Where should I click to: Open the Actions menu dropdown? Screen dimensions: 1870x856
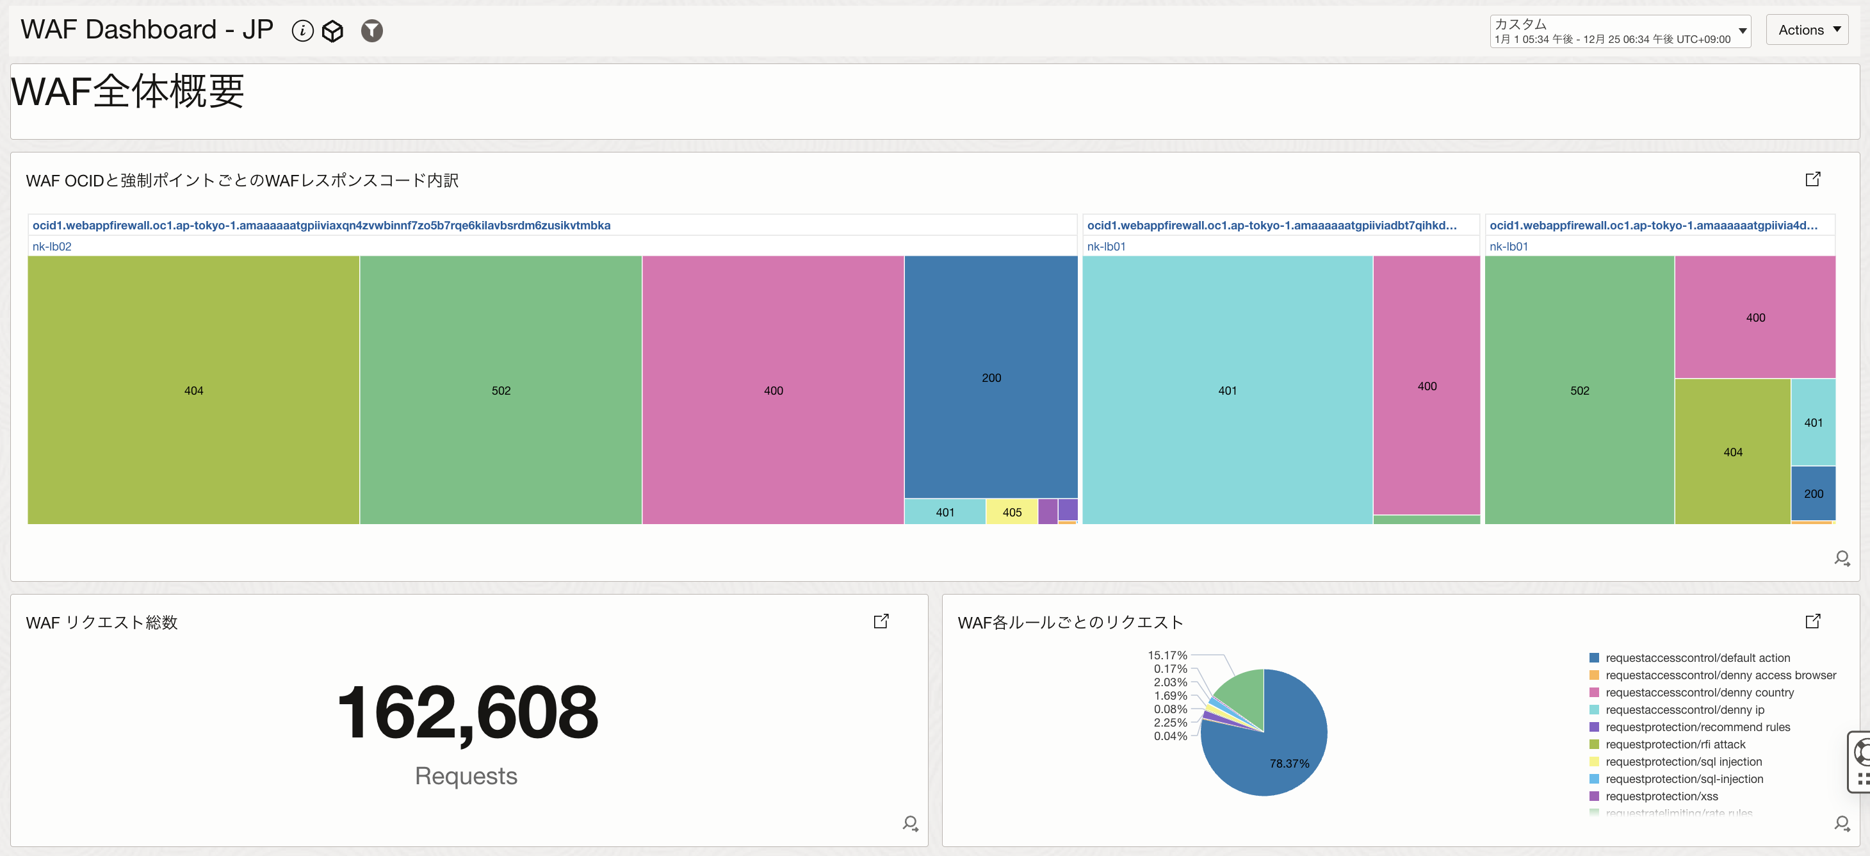1808,29
